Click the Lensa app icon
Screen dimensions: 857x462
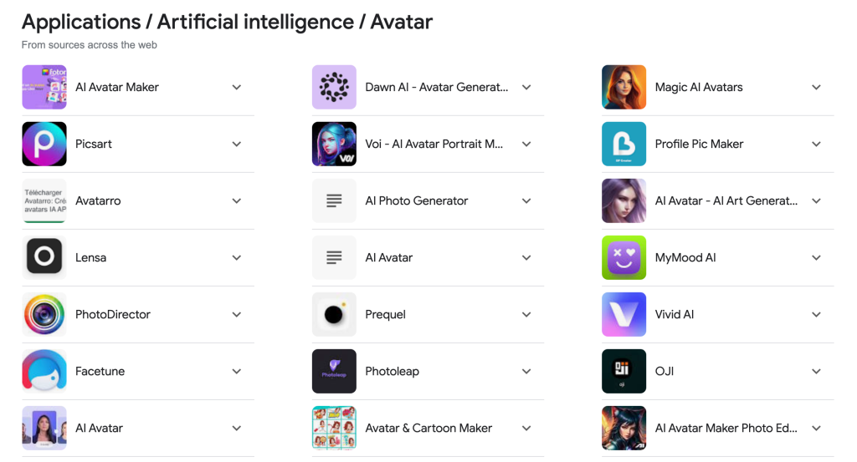44,257
